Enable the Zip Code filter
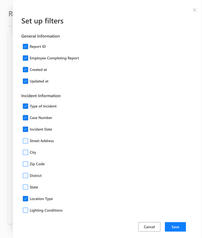The height and width of the screenshot is (238, 202). coord(25,164)
